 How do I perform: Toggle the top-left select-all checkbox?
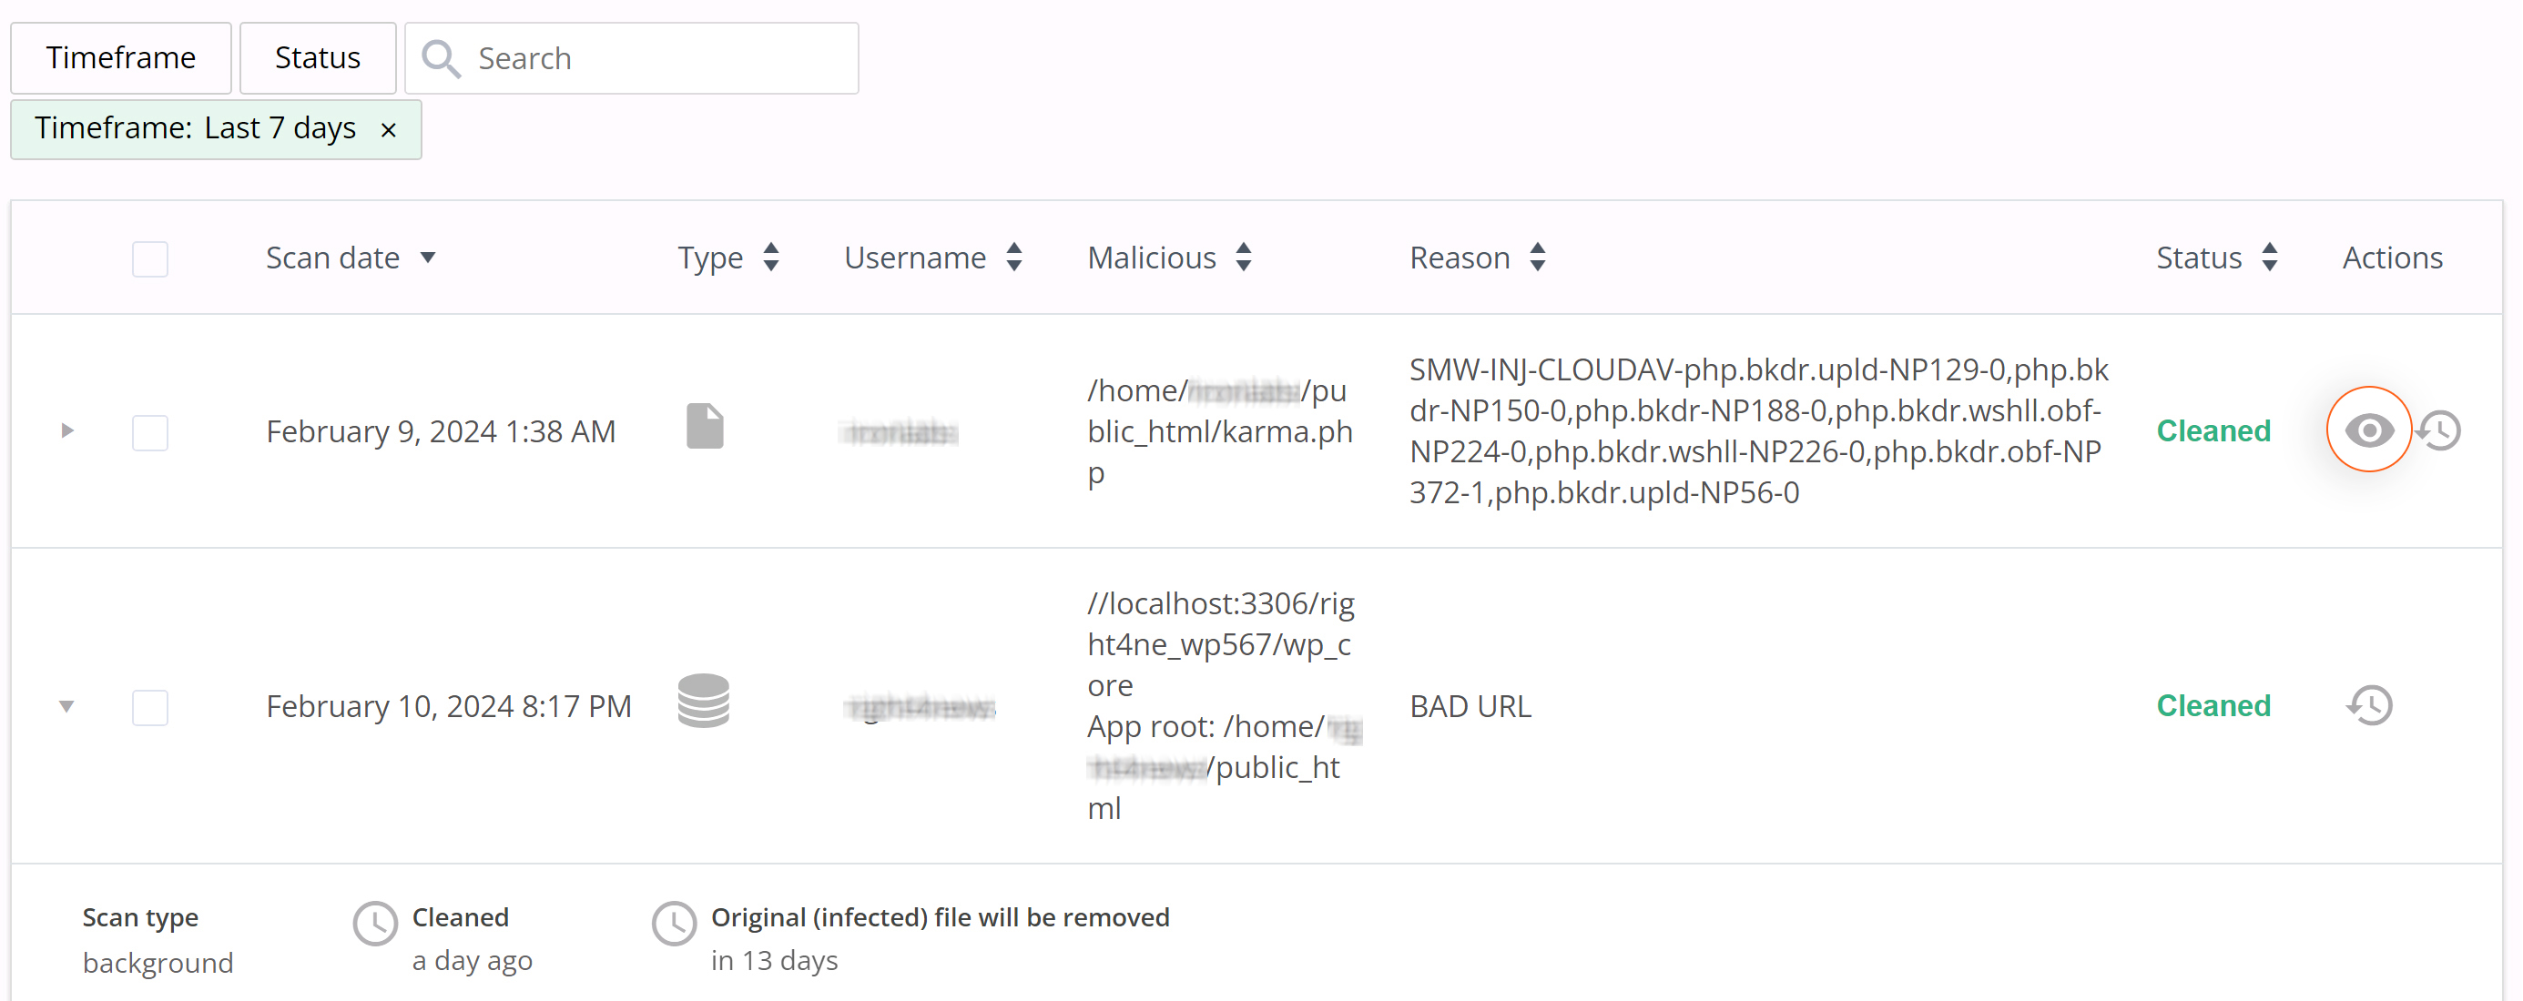point(149,259)
